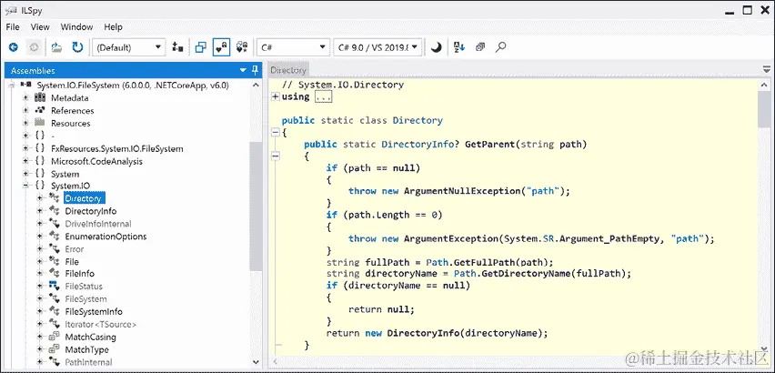The image size is (775, 373).
Task: Click the File class icon
Action: tap(55, 261)
